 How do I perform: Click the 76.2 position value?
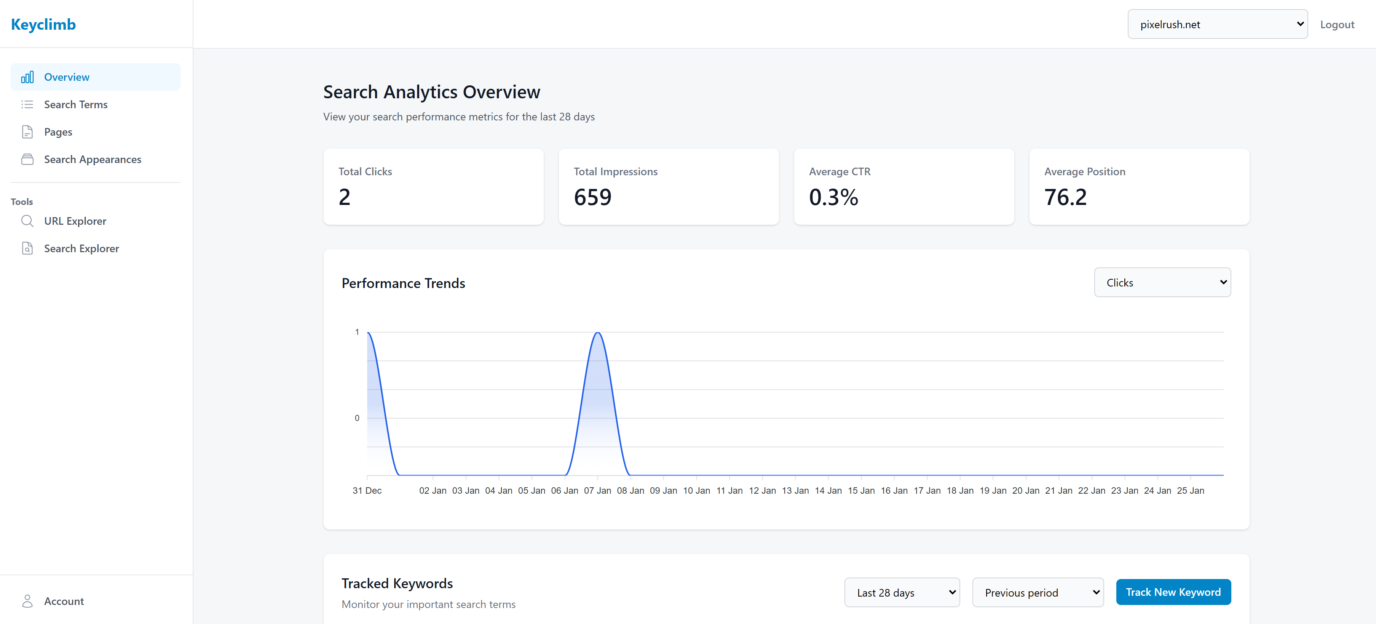coord(1065,197)
